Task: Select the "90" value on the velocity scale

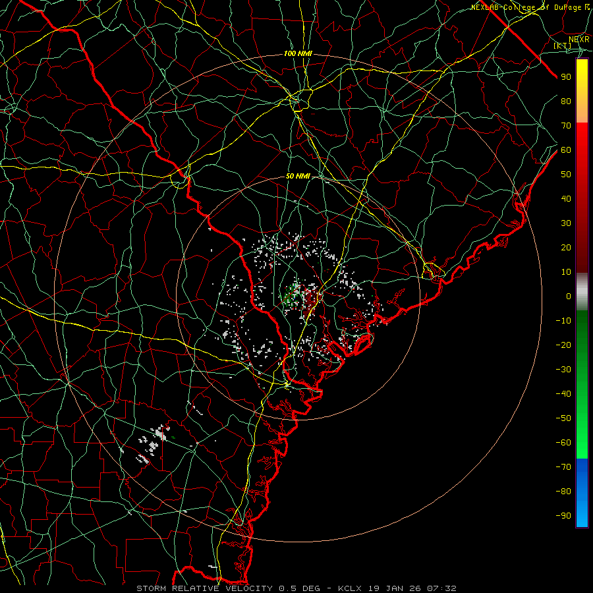Action: point(566,77)
